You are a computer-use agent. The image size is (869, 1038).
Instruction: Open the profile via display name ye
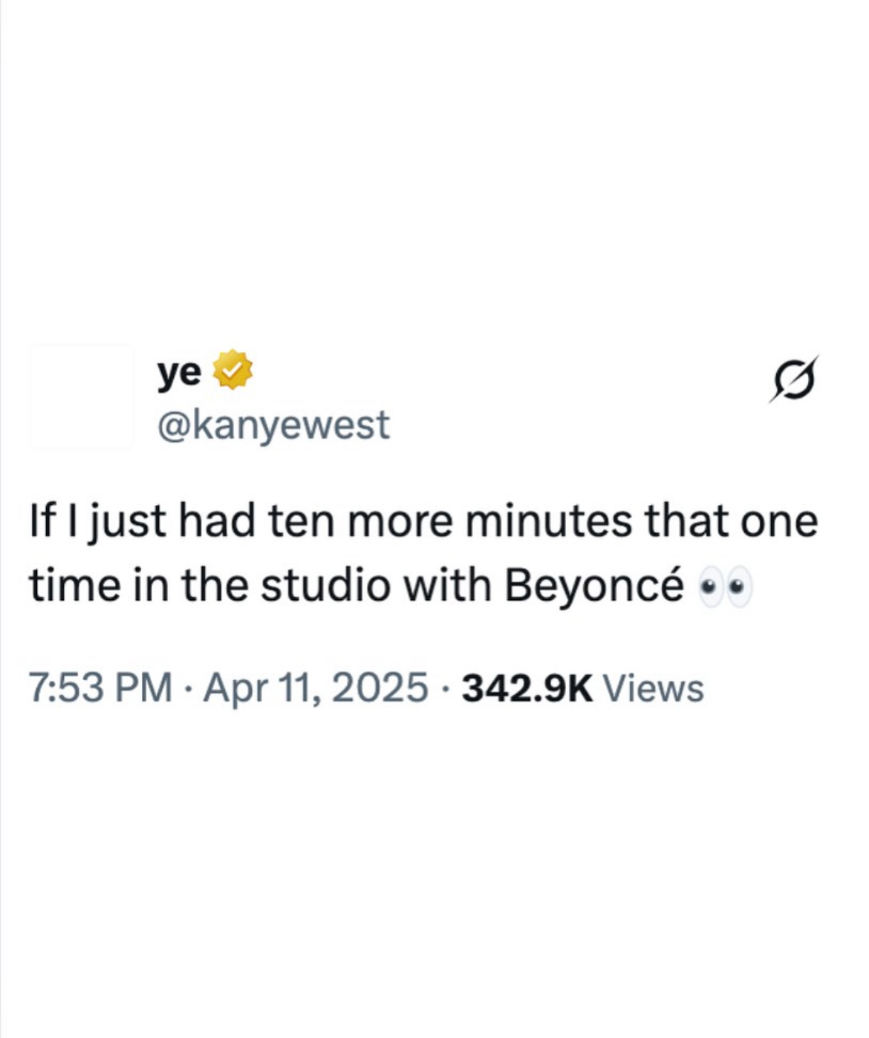179,373
